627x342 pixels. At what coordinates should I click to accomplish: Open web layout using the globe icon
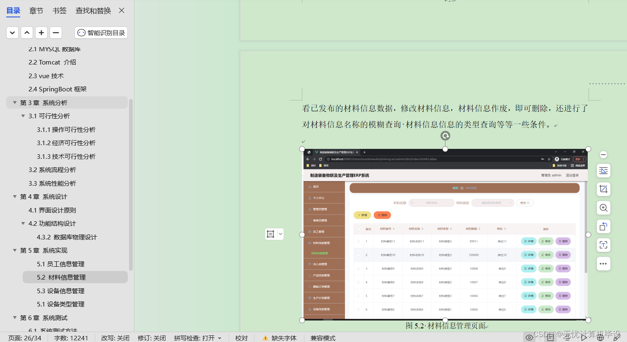(601, 337)
